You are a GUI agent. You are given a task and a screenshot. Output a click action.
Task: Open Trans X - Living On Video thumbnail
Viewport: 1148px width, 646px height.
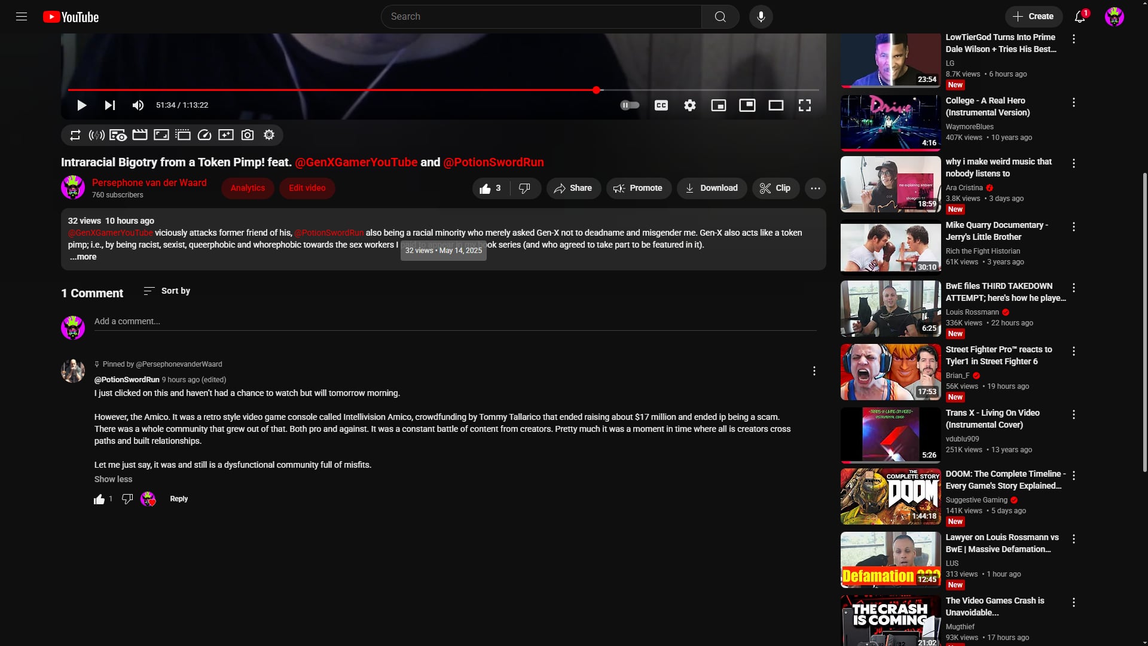pos(890,436)
